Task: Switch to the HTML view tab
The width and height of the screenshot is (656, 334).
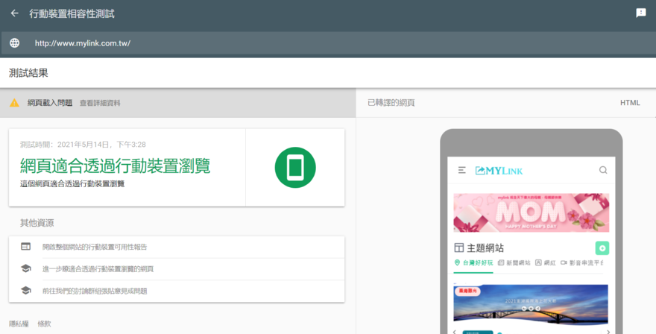Action: tap(630, 103)
